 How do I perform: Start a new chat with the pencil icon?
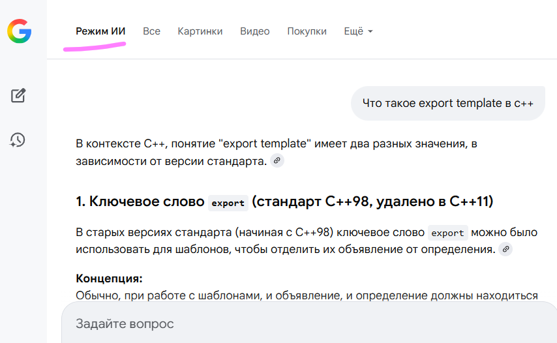click(x=18, y=96)
